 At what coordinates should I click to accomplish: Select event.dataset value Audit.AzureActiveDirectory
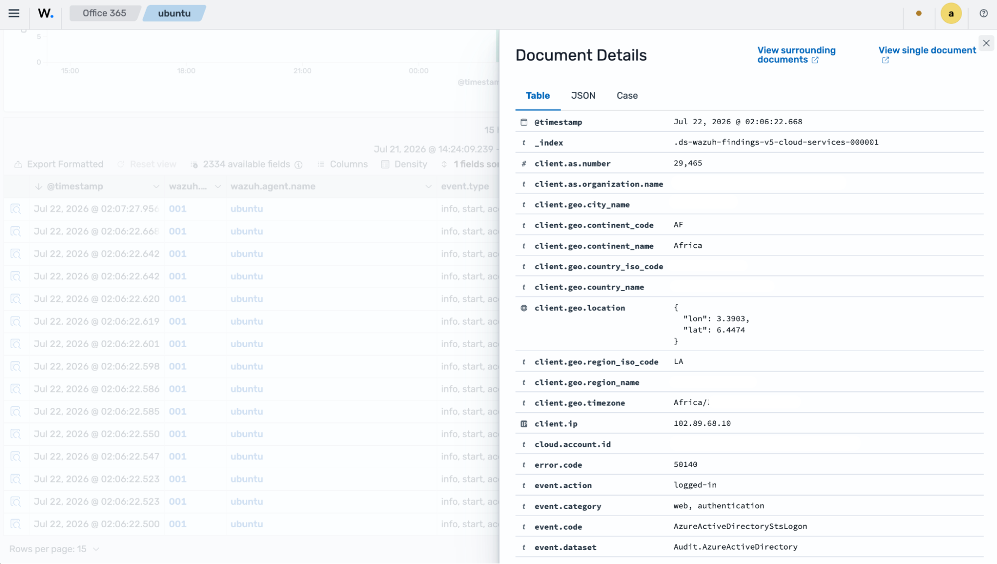click(x=735, y=547)
